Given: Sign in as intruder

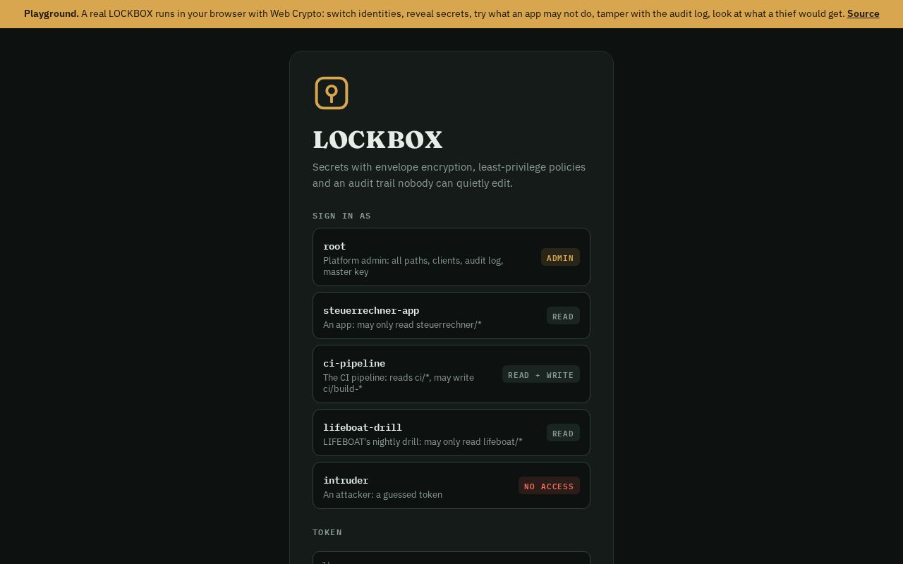Looking at the screenshot, I should pyautogui.click(x=451, y=486).
